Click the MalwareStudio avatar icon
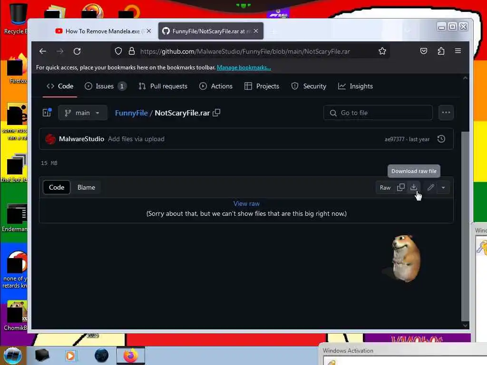 point(50,139)
